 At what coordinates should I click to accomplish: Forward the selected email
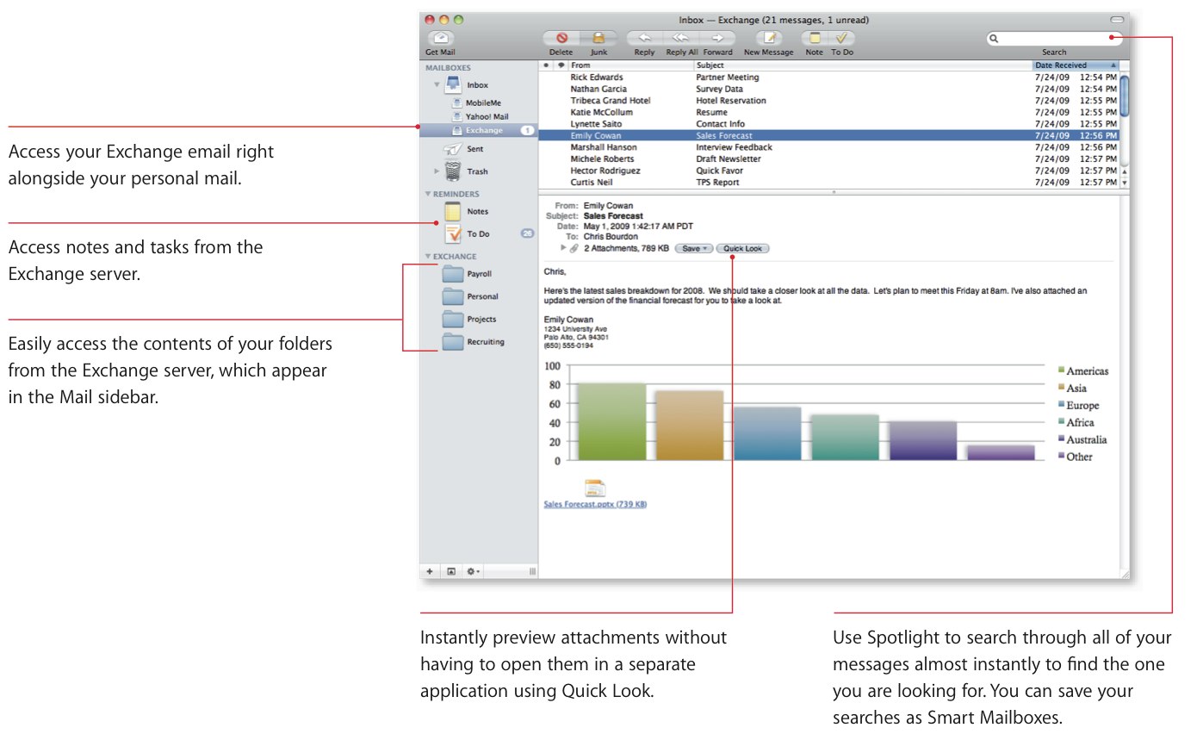coord(717,39)
